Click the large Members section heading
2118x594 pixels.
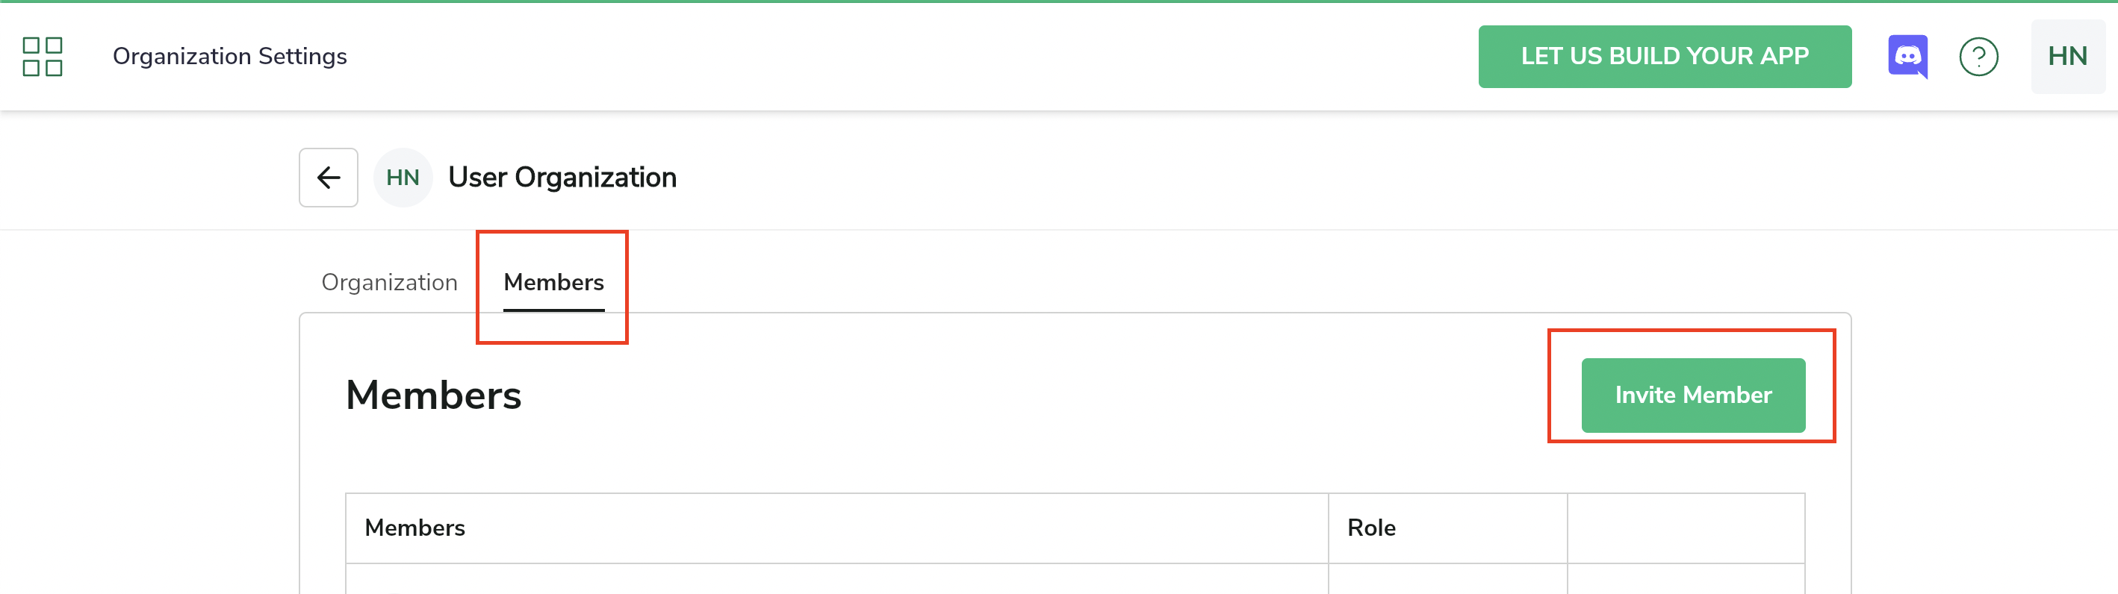tap(433, 396)
